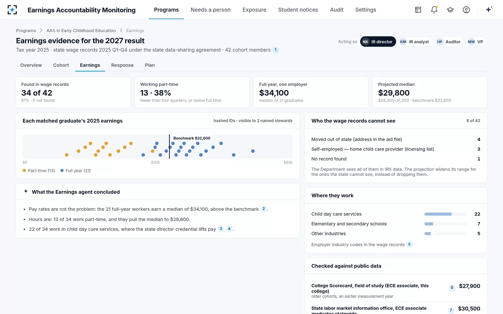Screen dimensions: 503x314
Task: Click the Elementary and secondary schools bar
Action: [445, 224]
